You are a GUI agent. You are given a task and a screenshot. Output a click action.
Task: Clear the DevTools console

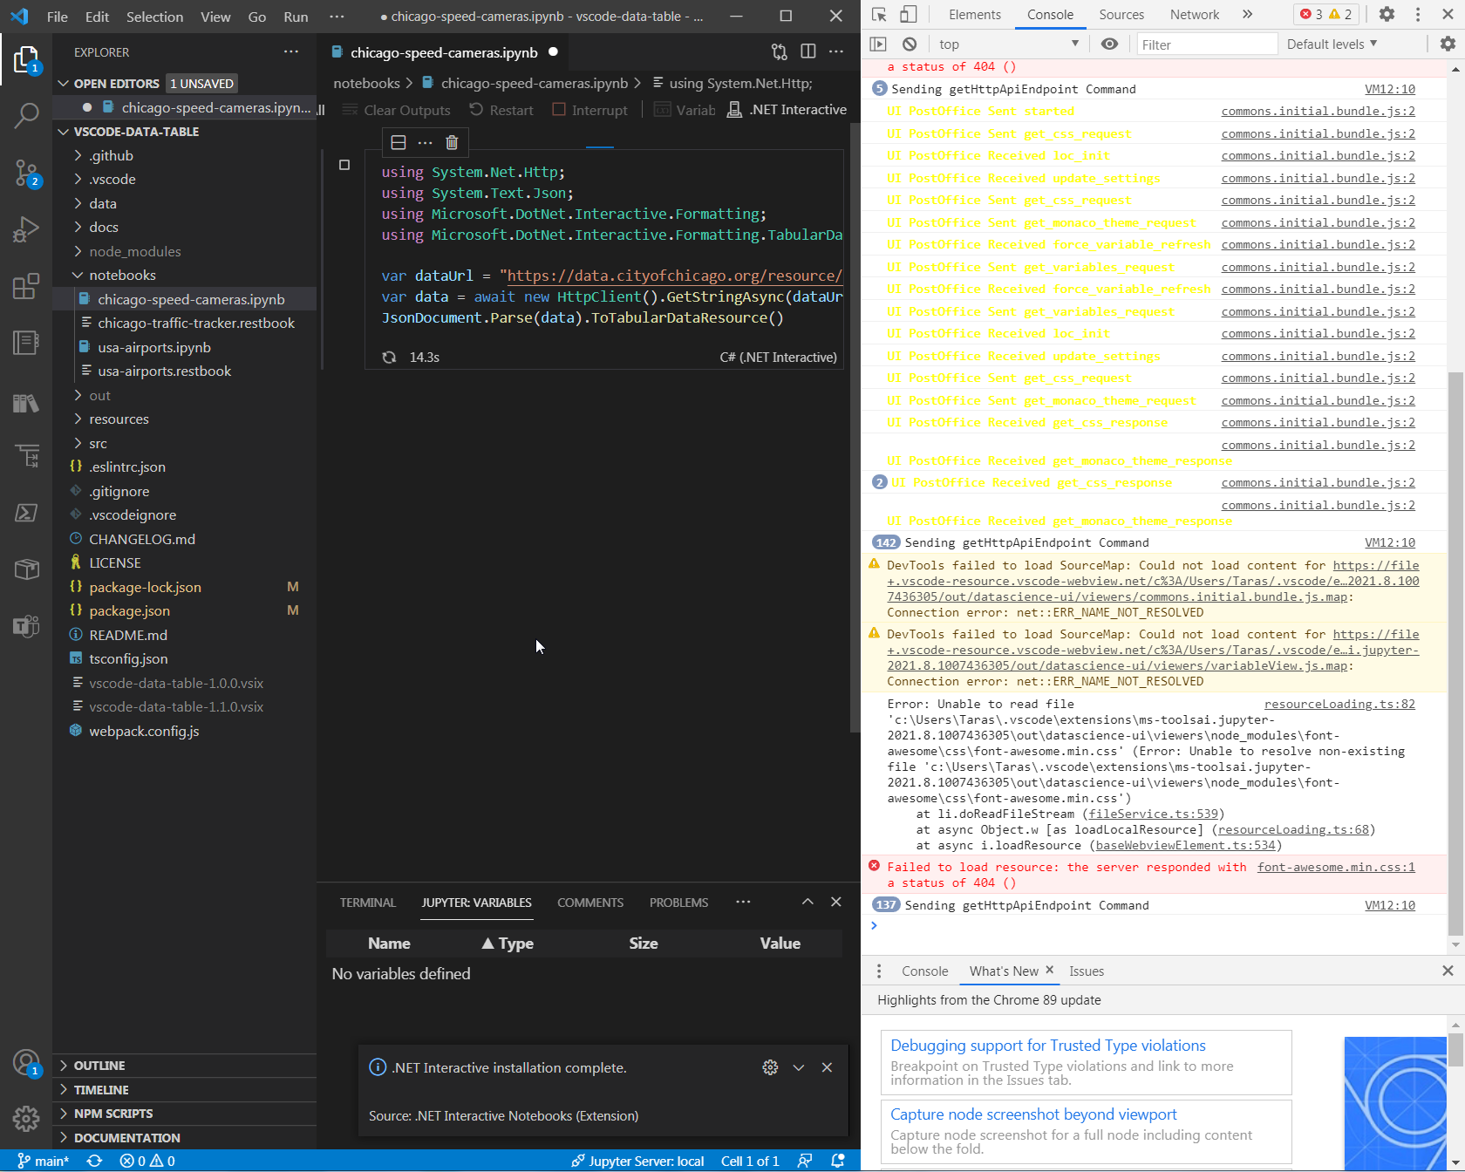(909, 44)
